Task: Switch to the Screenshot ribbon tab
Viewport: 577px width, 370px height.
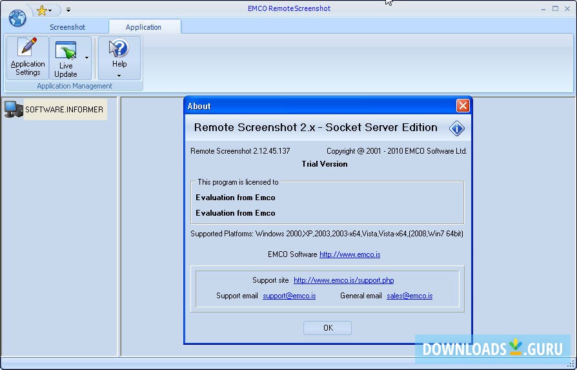Action: (67, 27)
